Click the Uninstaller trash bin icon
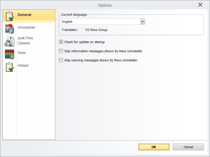210x157 pixels. pos(9,29)
